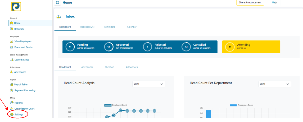Open Document Center page

click(24, 47)
